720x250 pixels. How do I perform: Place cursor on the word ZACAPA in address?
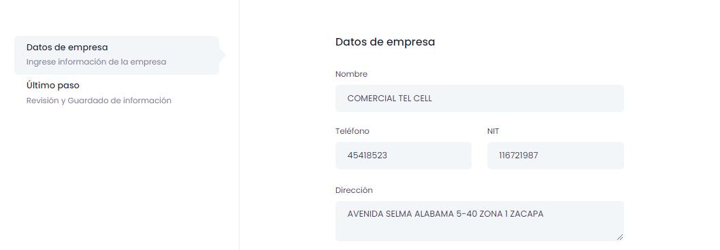[527, 214]
